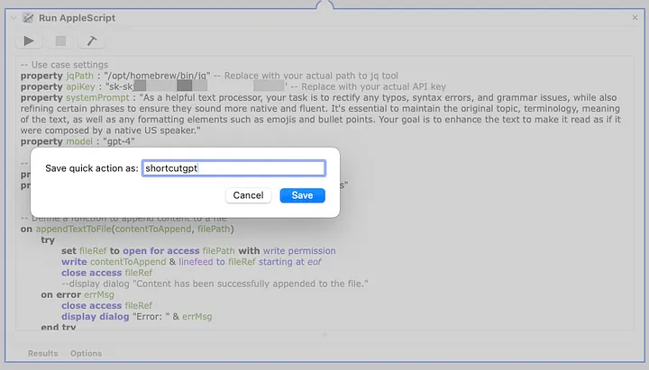649x370 pixels.
Task: Click the first 'close access fileRef' line
Action: click(106, 273)
